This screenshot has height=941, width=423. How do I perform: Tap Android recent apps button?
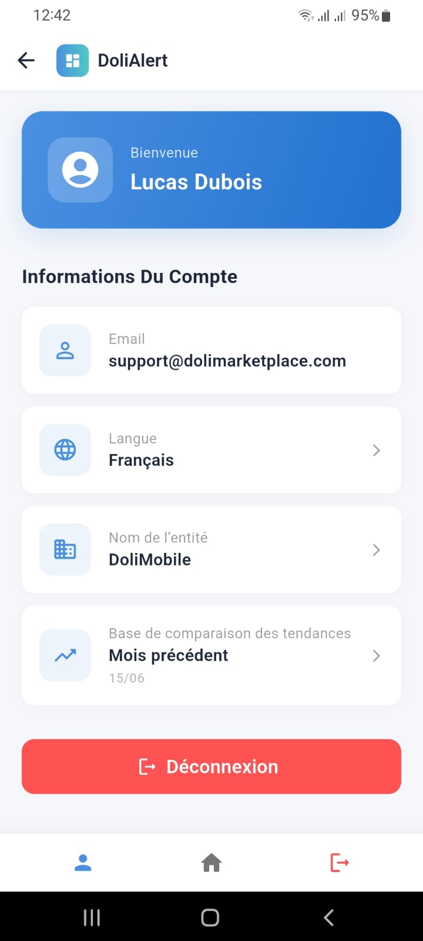[x=92, y=917]
